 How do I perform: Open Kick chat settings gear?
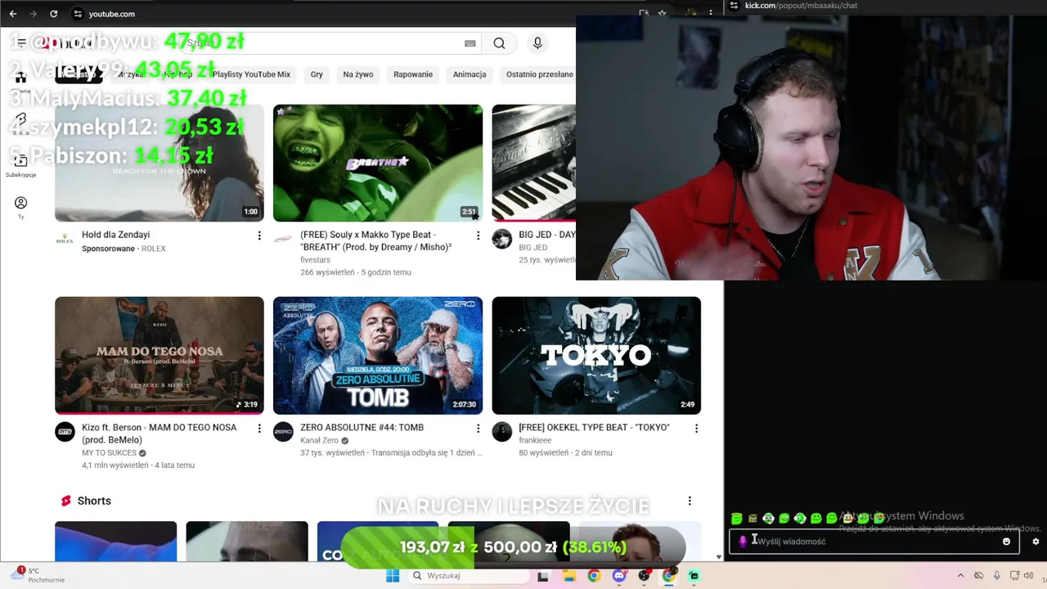1036,541
